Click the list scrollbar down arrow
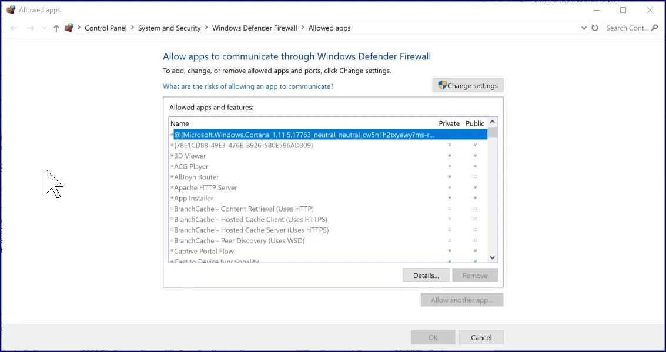The height and width of the screenshot is (352, 666). [492, 257]
